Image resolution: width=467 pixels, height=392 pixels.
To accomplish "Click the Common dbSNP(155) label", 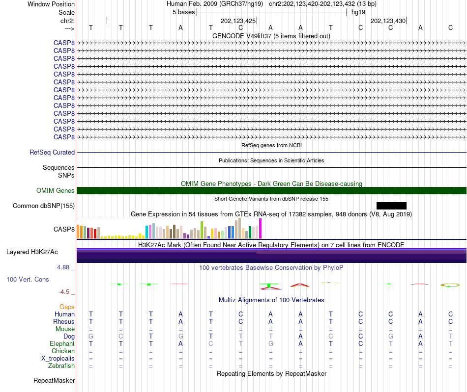I will [44, 206].
